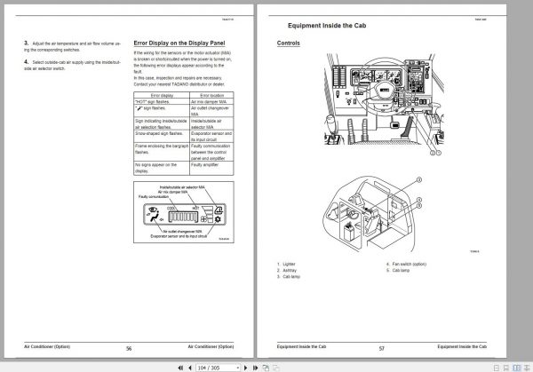Click step 3 text about air temperature
Screen dimensions: 533x372
click(73, 46)
